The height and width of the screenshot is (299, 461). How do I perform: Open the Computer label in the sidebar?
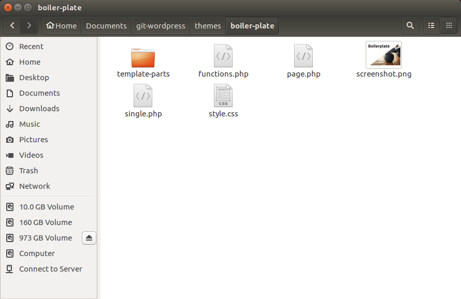pos(37,253)
